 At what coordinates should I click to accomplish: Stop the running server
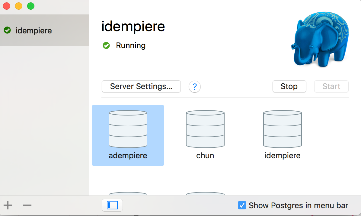tap(289, 86)
